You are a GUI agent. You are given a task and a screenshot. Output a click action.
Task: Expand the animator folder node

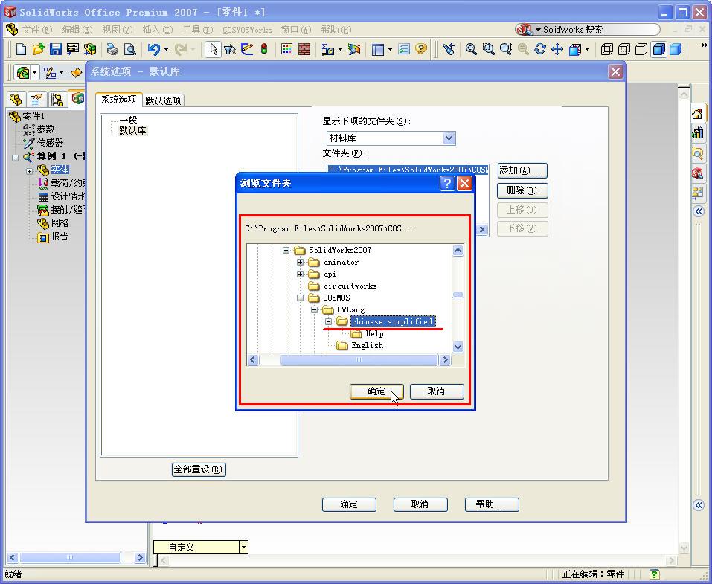(300, 262)
